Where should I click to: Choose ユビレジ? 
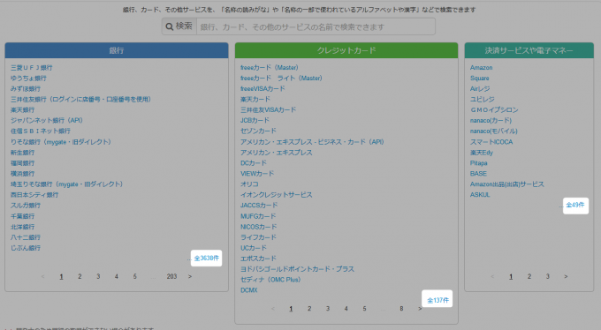coord(483,99)
